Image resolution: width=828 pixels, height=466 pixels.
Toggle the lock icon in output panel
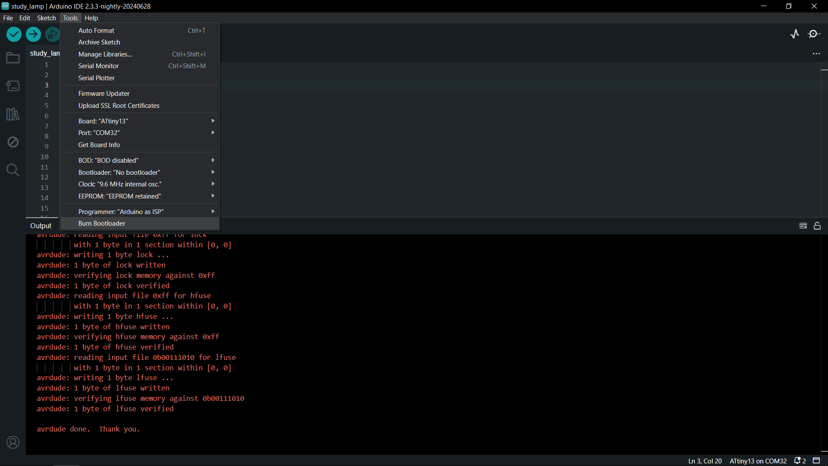[x=817, y=225]
